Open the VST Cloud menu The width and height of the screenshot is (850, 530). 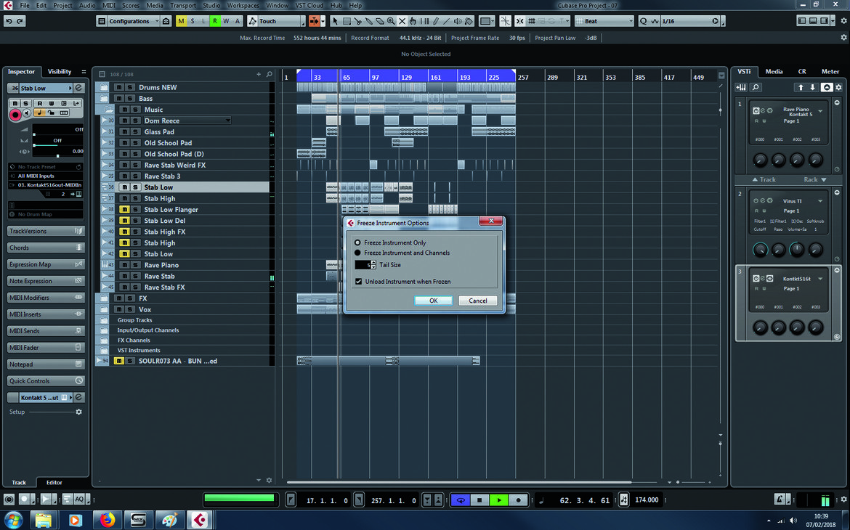[309, 5]
